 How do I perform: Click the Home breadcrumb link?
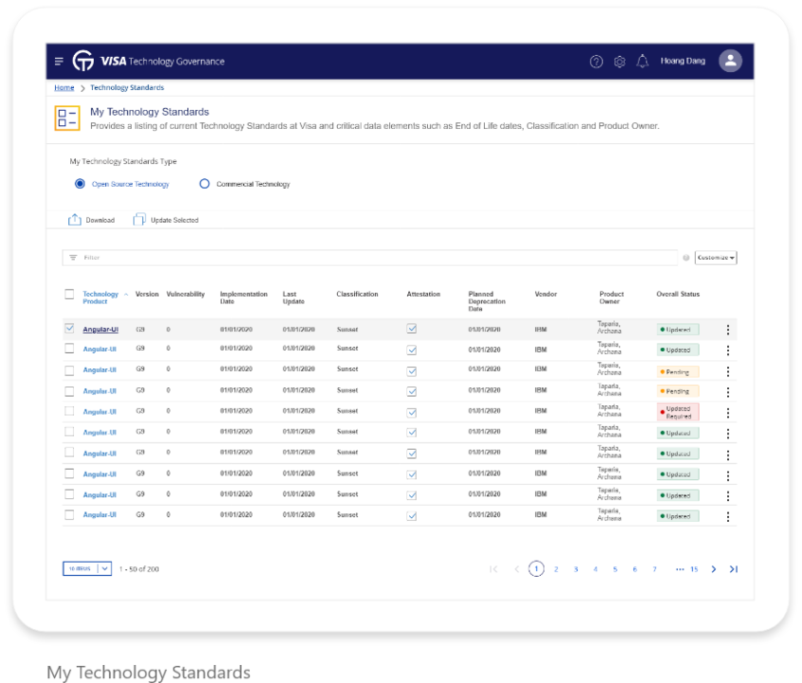click(x=65, y=87)
